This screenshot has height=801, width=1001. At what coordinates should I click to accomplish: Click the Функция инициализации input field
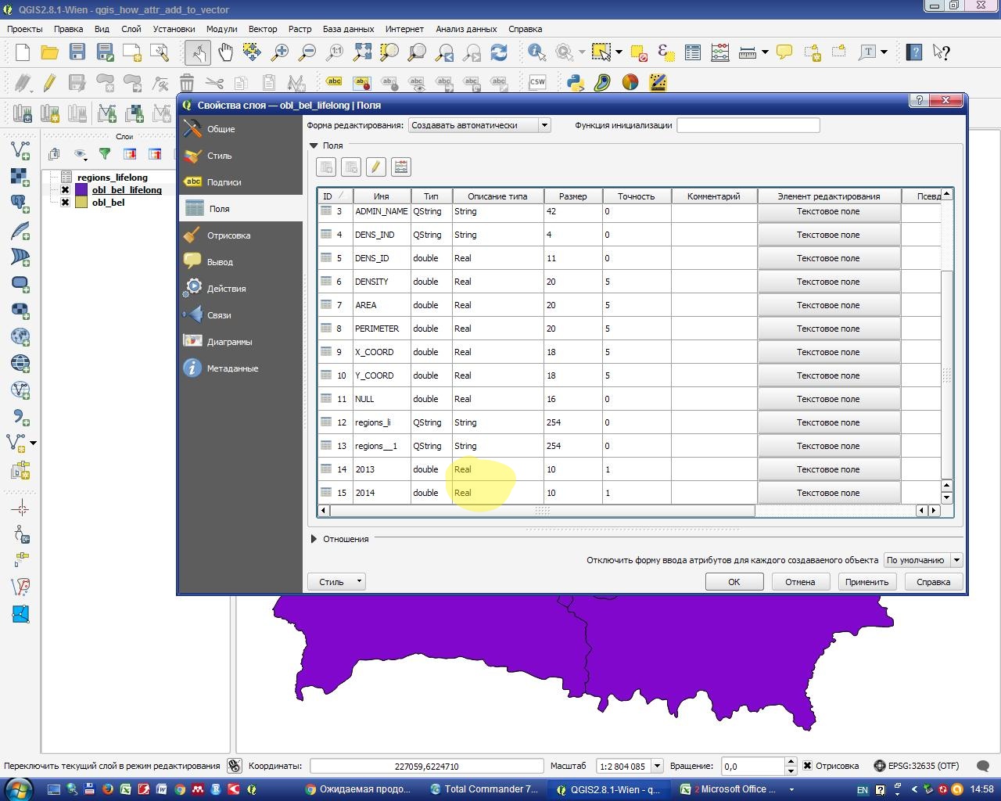(748, 125)
